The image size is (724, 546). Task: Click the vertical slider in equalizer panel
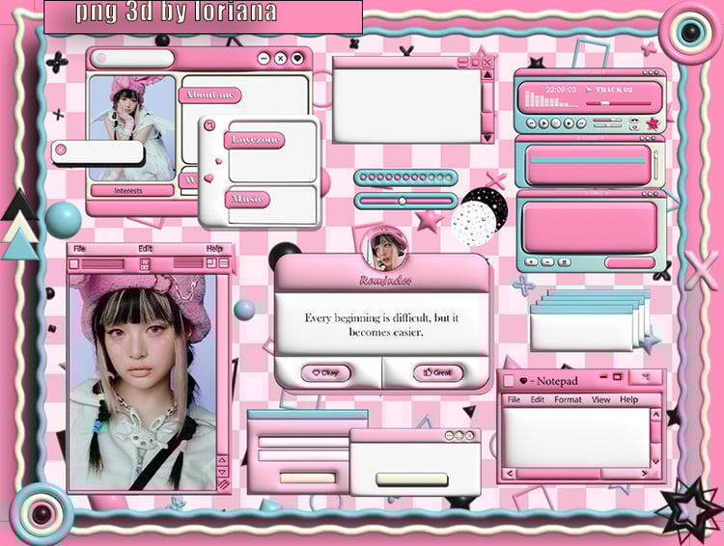(x=655, y=165)
